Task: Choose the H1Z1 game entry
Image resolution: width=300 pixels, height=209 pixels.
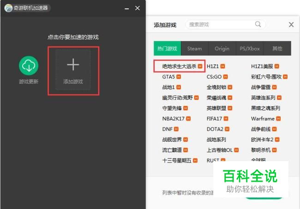Action: 213,66
